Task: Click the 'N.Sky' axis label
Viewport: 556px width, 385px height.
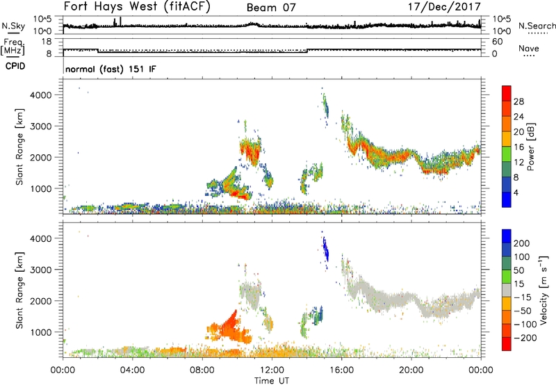Action: [13, 26]
